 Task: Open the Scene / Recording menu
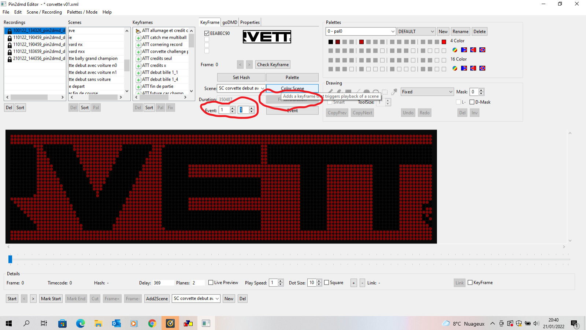44,12
